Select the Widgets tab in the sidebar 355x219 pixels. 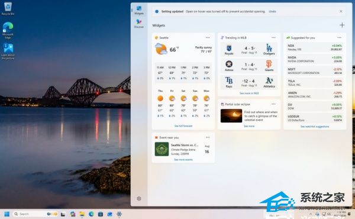pyautogui.click(x=139, y=10)
